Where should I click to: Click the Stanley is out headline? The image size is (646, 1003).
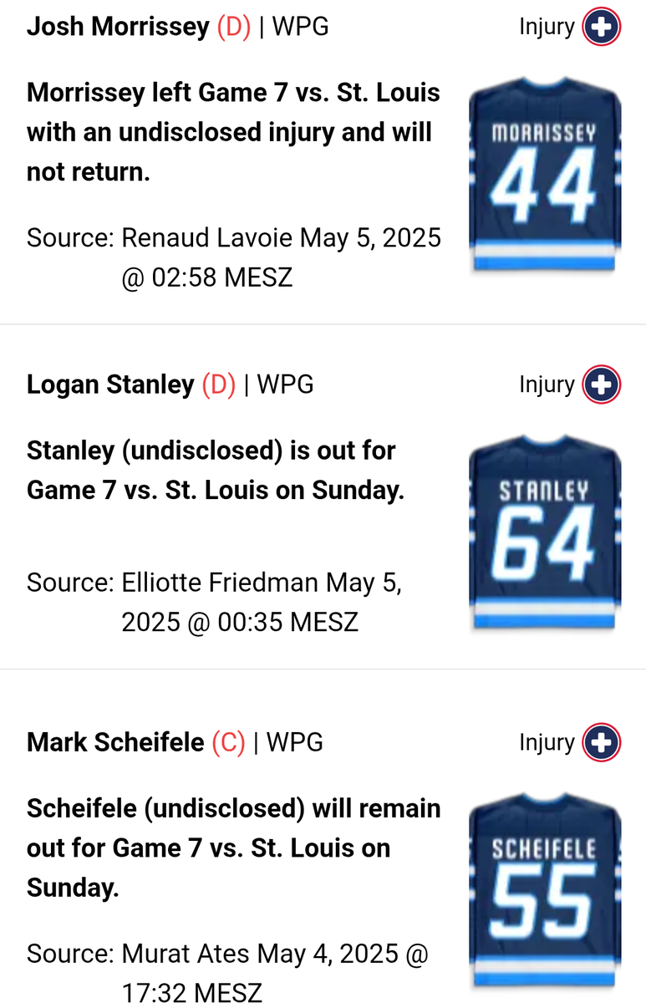(x=216, y=470)
